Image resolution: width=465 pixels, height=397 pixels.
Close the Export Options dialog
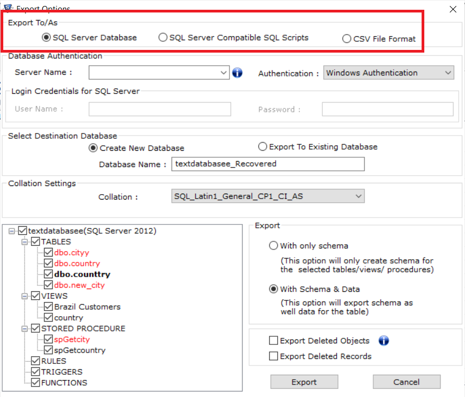[453, 9]
